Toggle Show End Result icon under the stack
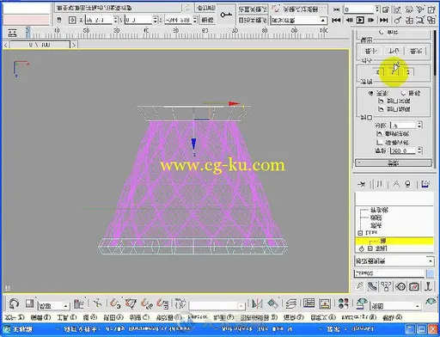Image resolution: width=440 pixels, height=337 pixels. [379, 184]
